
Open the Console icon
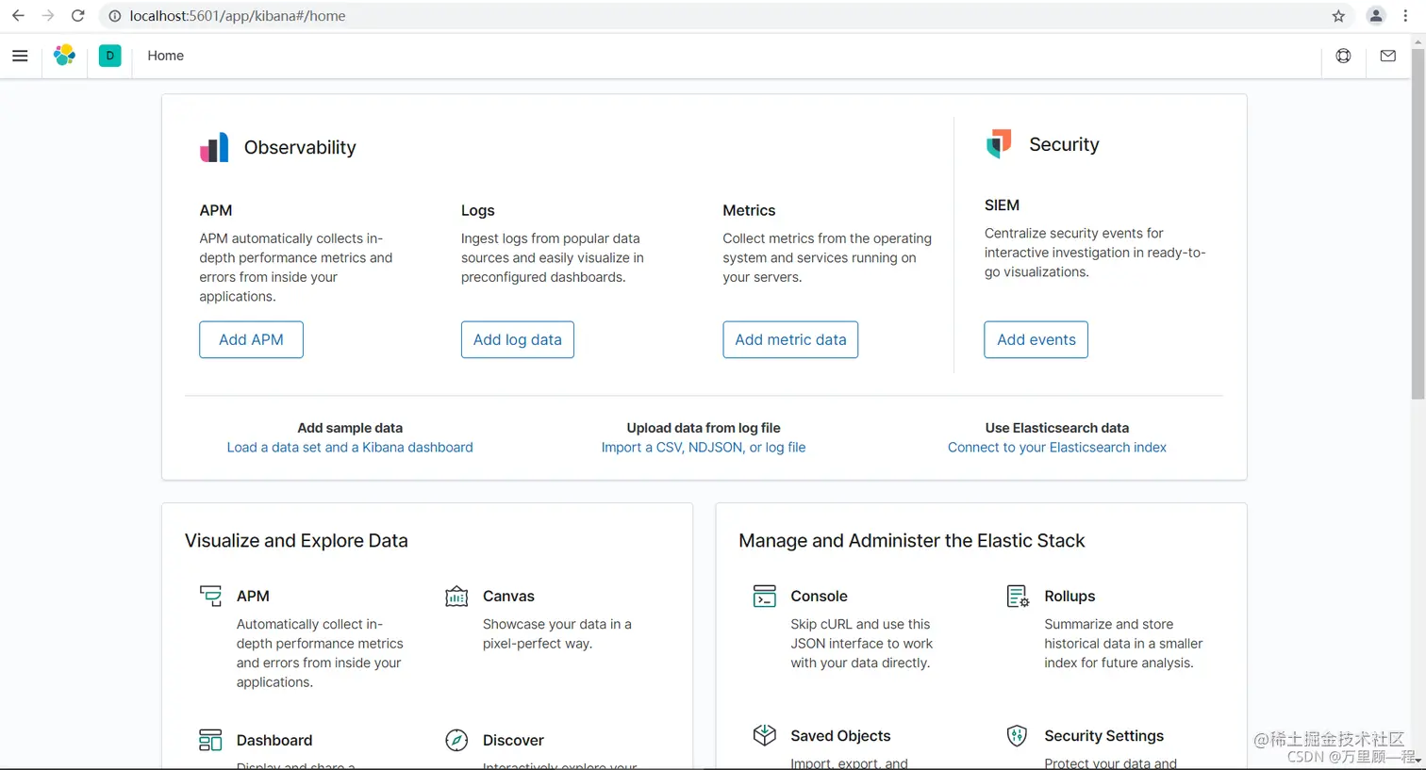pyautogui.click(x=764, y=597)
